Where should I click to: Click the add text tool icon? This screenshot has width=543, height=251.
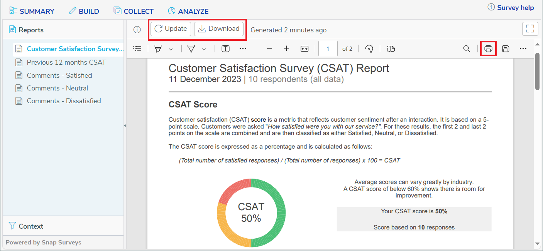pos(225,49)
